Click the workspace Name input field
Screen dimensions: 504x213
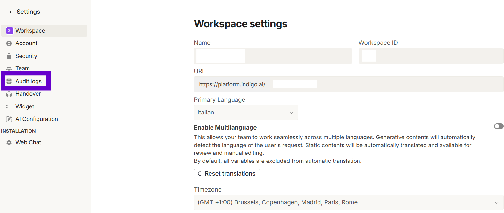(272, 56)
